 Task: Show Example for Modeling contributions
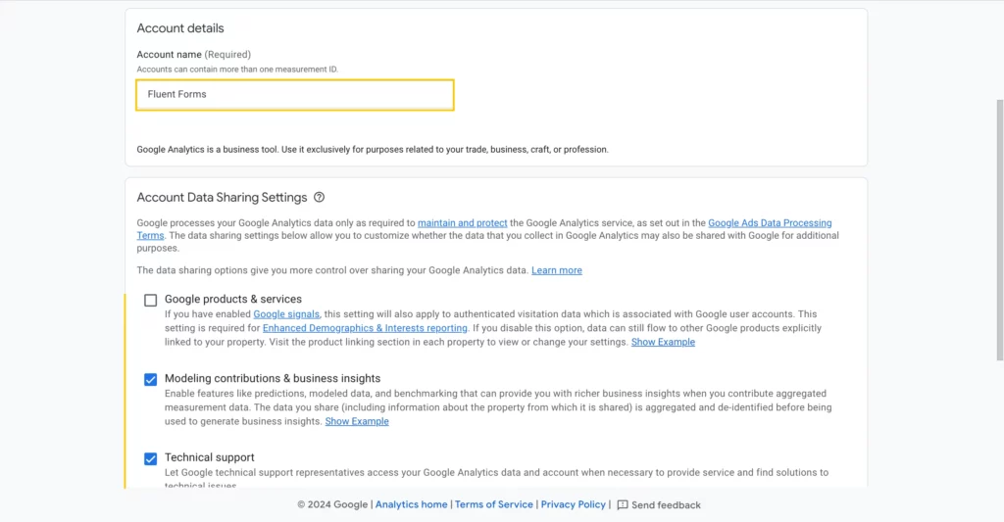(x=357, y=421)
